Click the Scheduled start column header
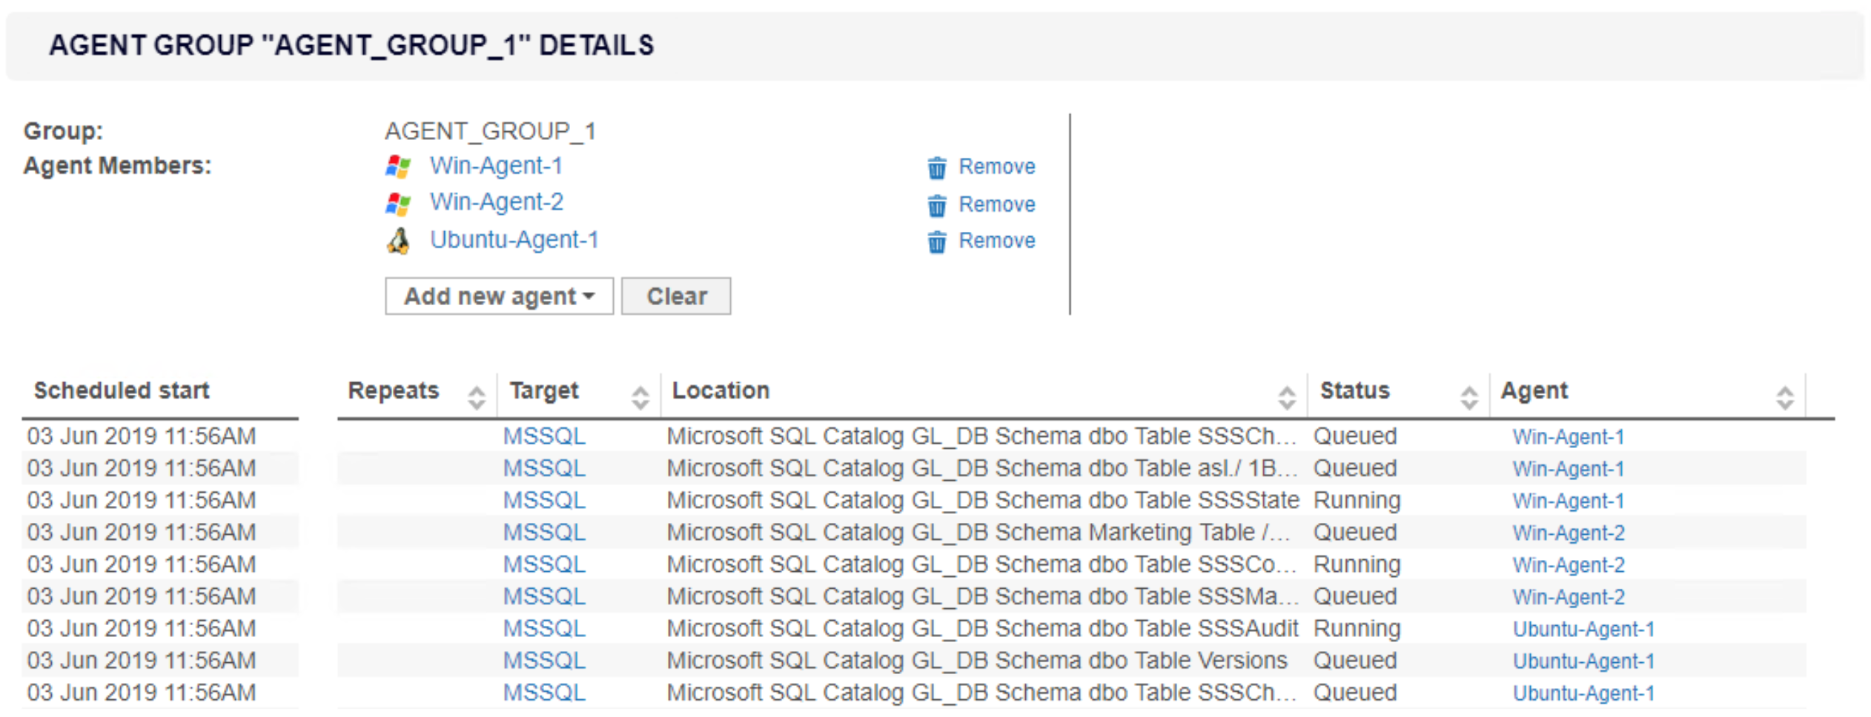 [122, 390]
